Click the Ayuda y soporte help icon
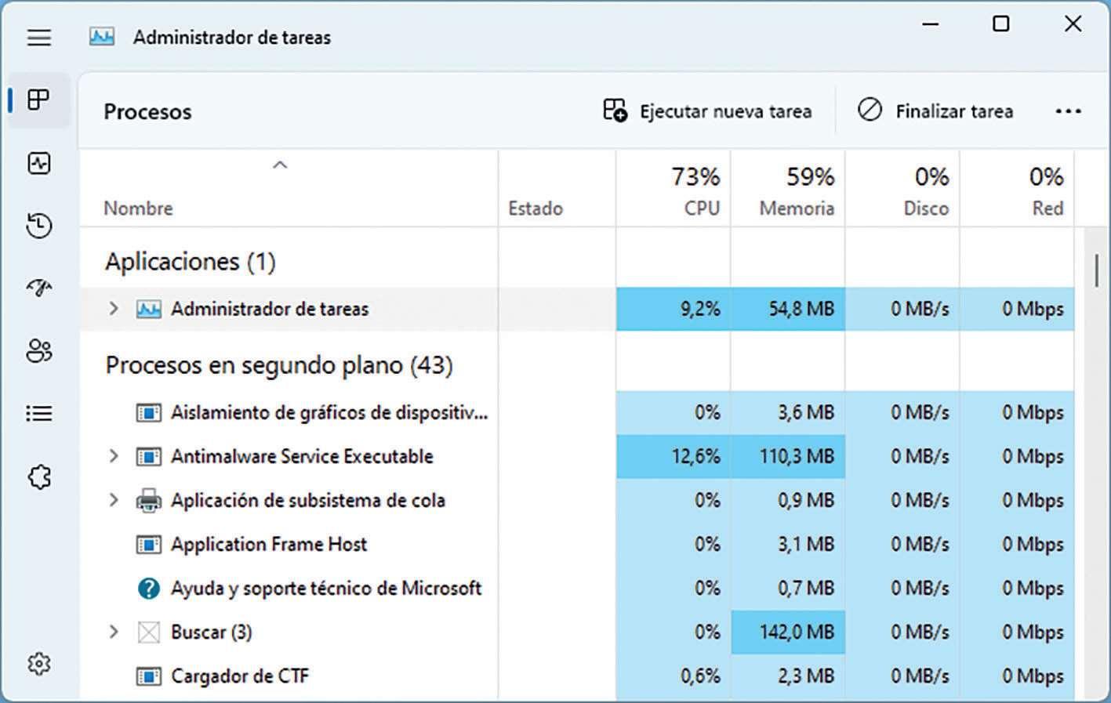Screen dimensions: 1111x703 point(149,588)
